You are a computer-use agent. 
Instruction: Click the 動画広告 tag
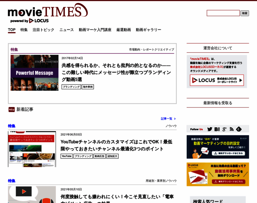(99, 156)
